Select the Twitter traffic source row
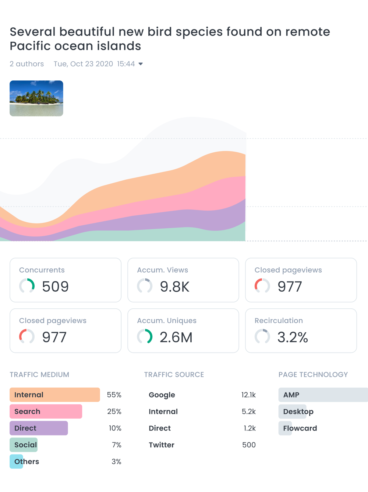This screenshot has height=492, width=368. [202, 445]
